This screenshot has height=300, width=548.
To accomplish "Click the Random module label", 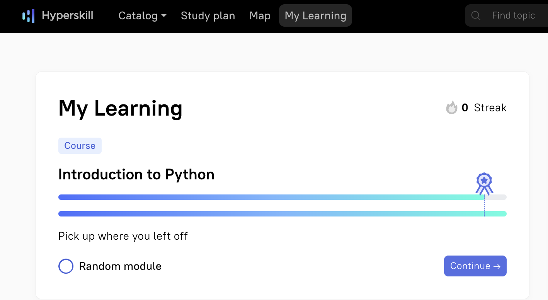I will coord(120,266).
